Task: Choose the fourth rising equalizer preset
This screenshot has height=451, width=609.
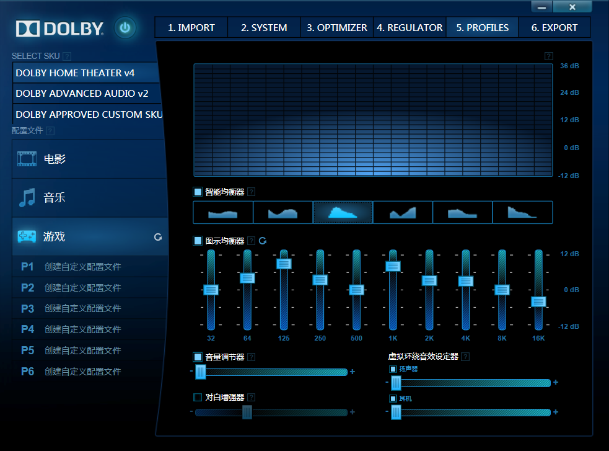Action: point(402,212)
